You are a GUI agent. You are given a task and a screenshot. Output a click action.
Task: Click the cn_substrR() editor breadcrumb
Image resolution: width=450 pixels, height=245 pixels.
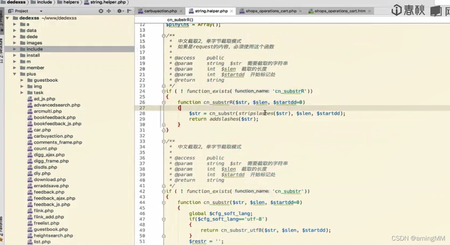point(180,20)
